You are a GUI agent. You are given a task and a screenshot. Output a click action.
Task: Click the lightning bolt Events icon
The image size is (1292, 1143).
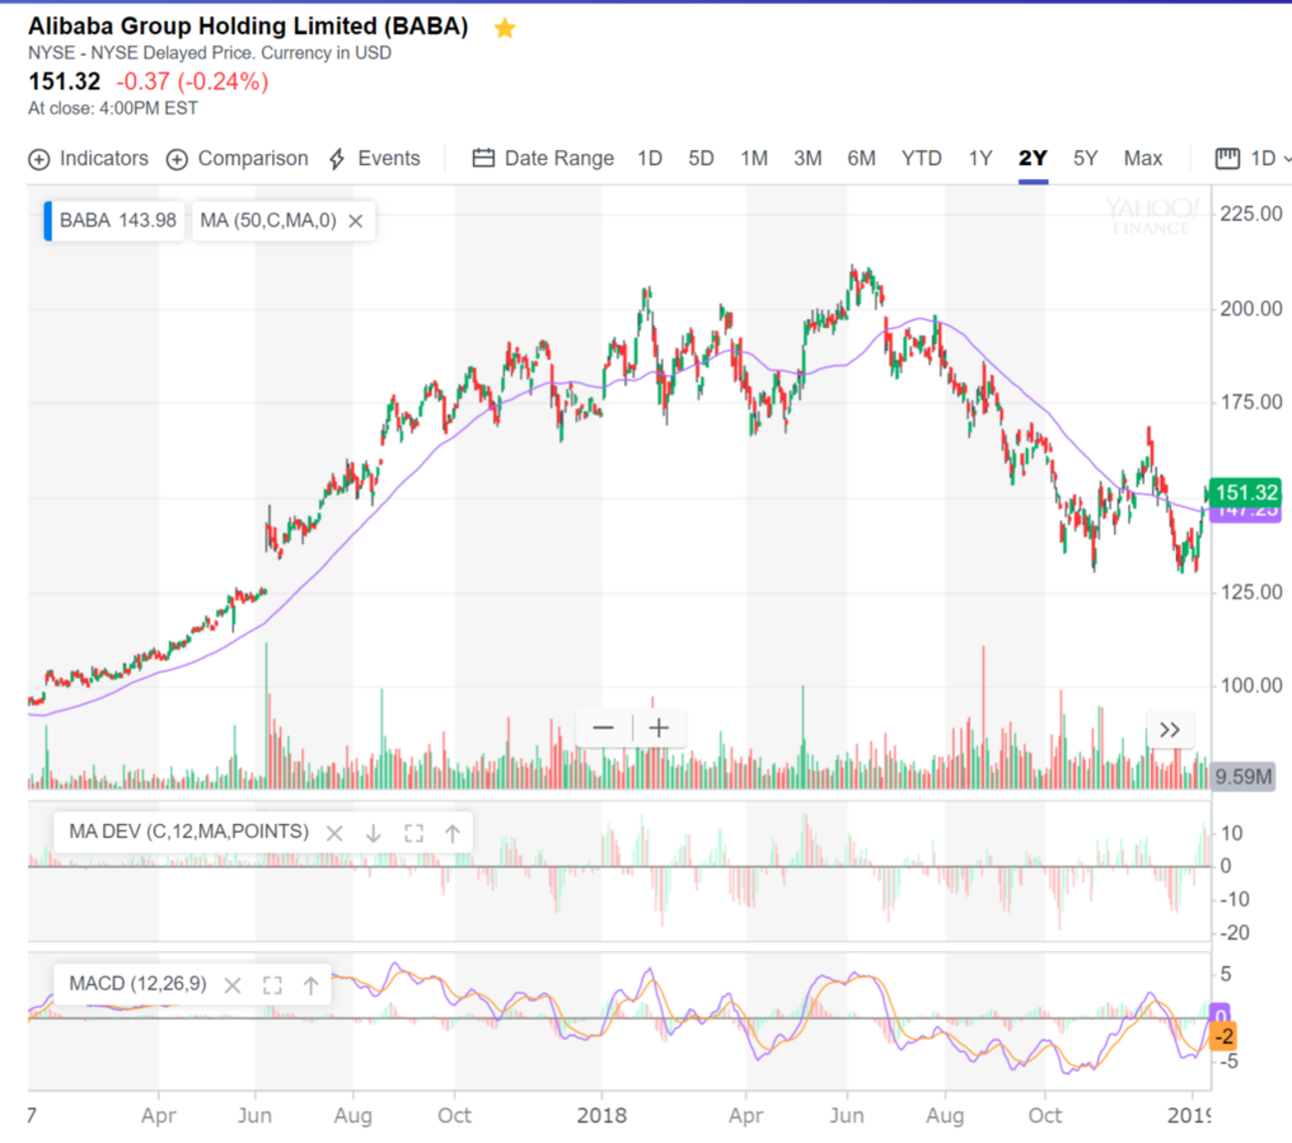point(337,159)
